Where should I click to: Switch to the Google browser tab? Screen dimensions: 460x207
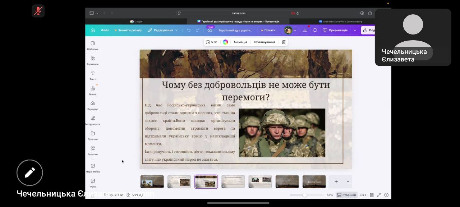(136, 22)
